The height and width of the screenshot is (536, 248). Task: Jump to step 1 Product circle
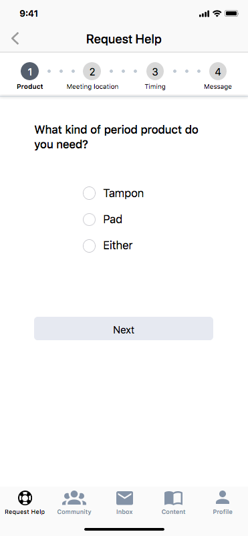click(x=30, y=72)
